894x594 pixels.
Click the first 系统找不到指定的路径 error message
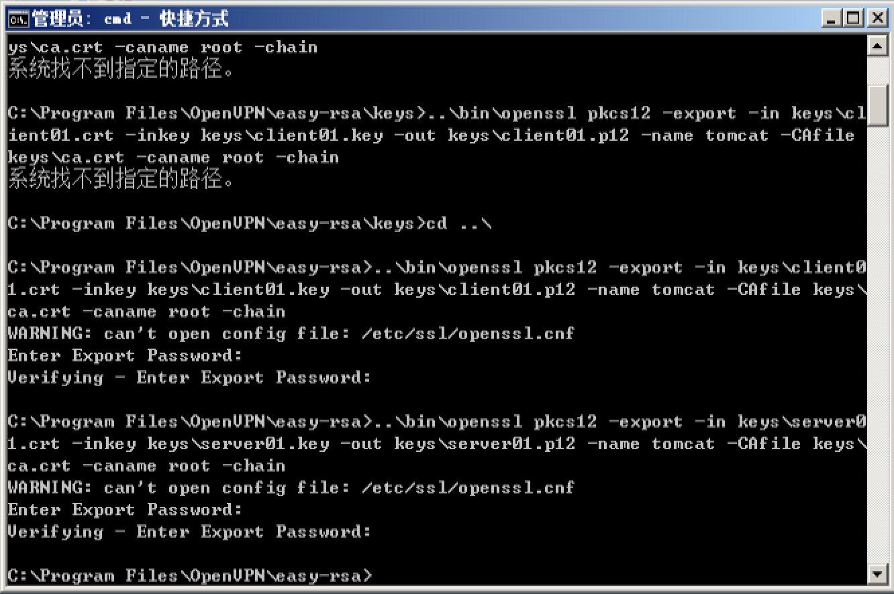121,69
